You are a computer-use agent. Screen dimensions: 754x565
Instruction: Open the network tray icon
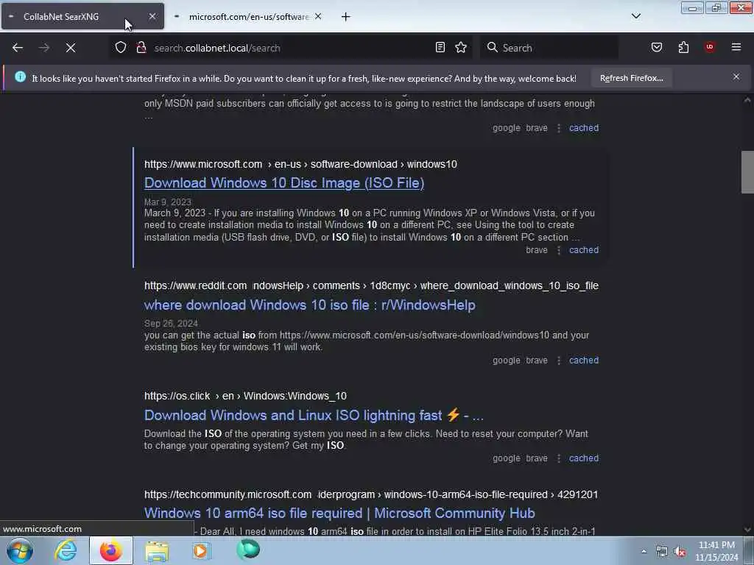coord(662,552)
